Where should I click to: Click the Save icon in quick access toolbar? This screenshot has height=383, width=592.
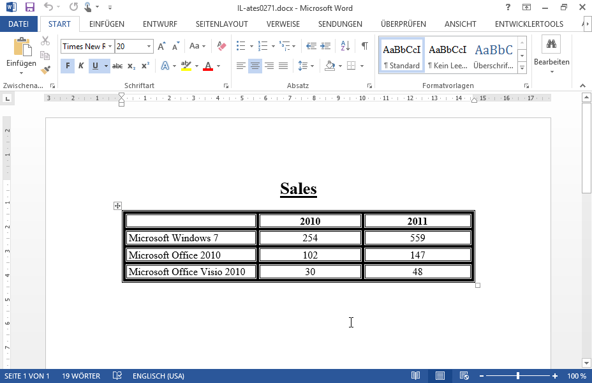(30, 7)
